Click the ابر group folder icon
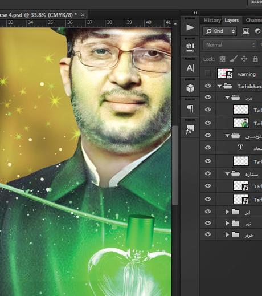This screenshot has width=262, height=296. 236,212
